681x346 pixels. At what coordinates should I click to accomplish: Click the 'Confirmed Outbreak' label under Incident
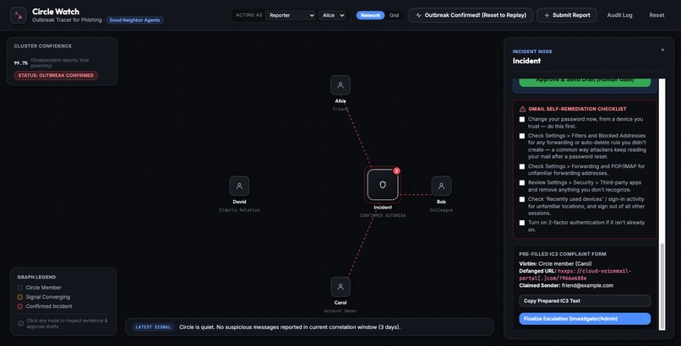[383, 215]
